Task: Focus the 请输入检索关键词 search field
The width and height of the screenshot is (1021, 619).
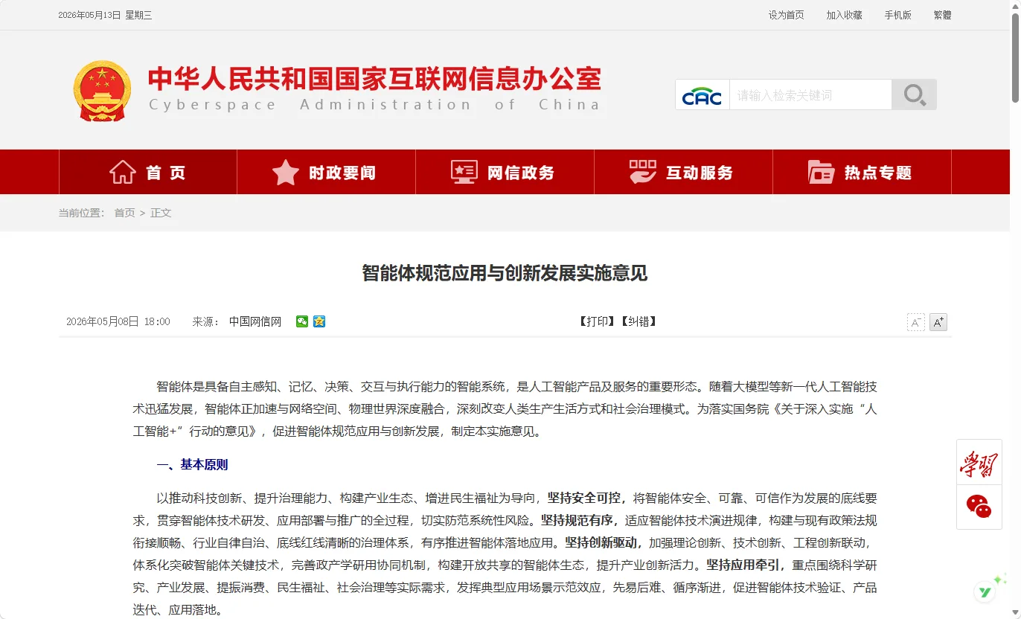Action: coord(810,95)
